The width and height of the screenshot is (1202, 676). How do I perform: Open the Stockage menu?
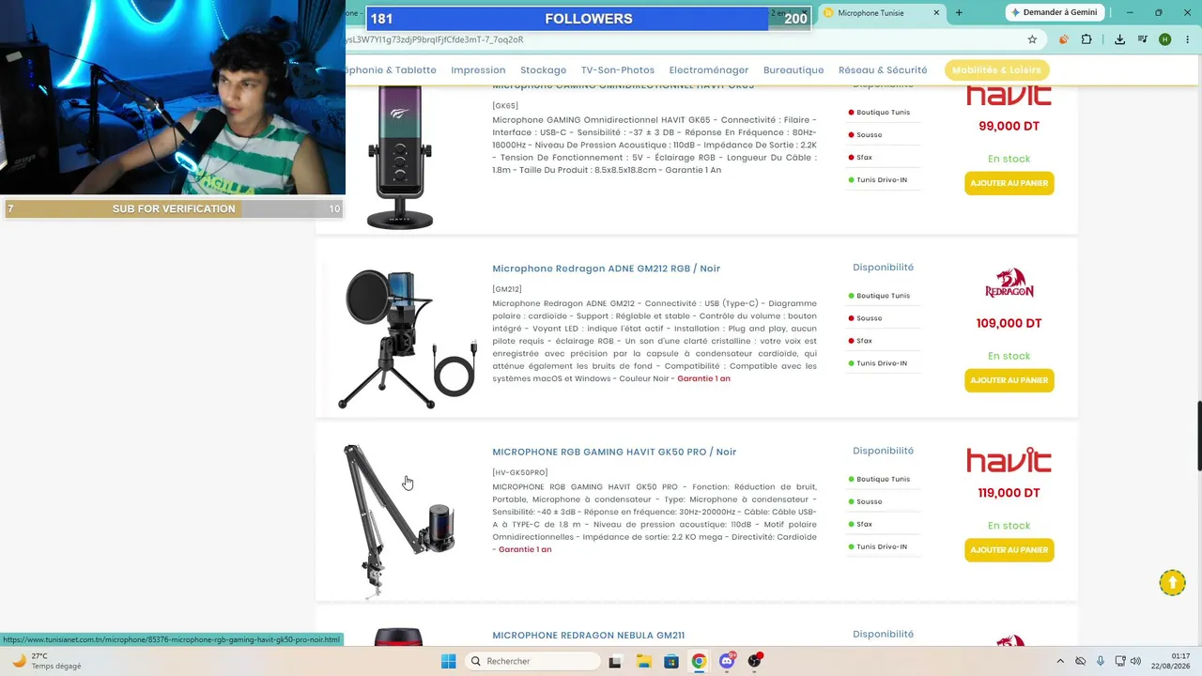(x=543, y=70)
